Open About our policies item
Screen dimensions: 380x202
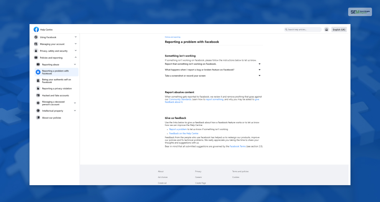point(51,118)
